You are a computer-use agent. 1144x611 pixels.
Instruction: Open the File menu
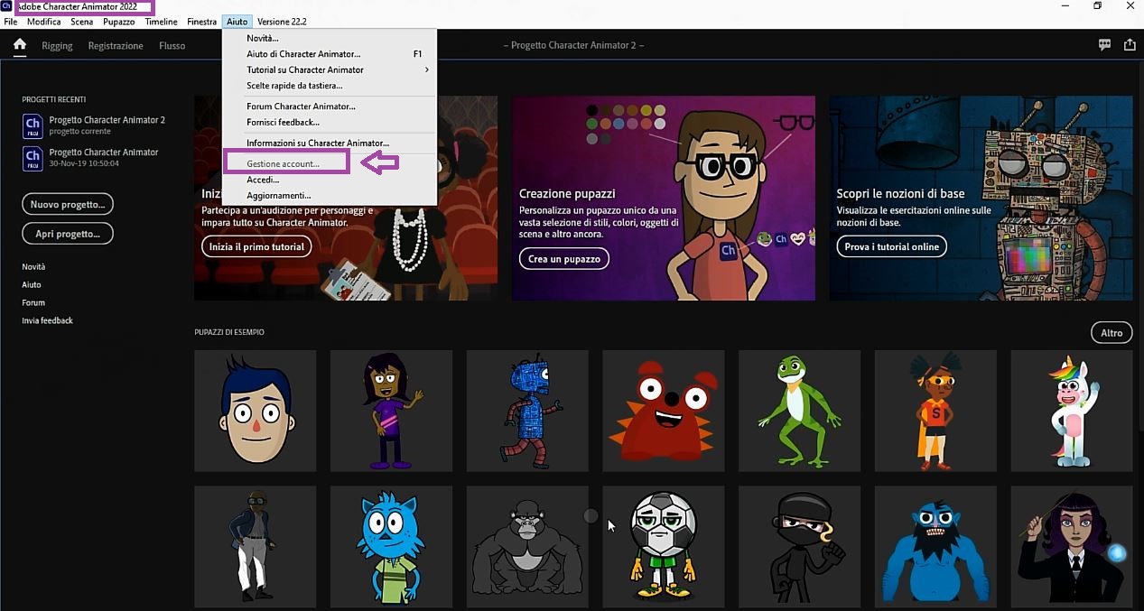coord(11,22)
